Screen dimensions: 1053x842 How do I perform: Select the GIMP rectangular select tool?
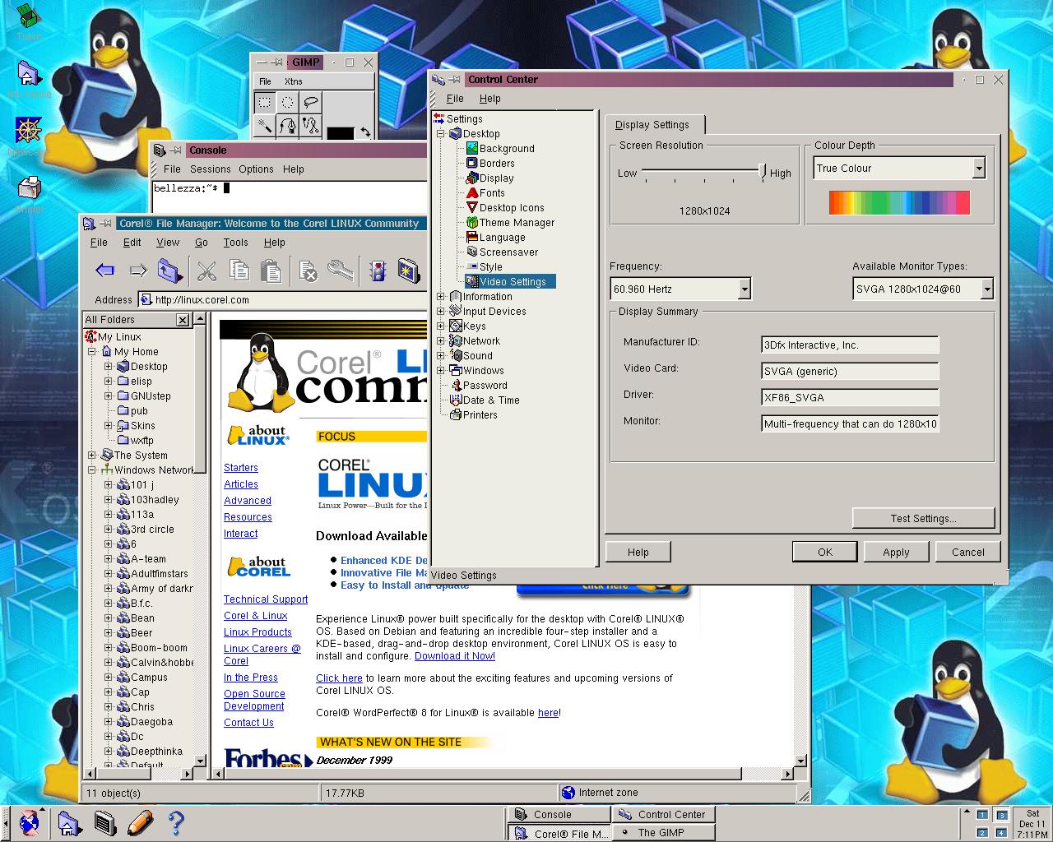pyautogui.click(x=264, y=103)
